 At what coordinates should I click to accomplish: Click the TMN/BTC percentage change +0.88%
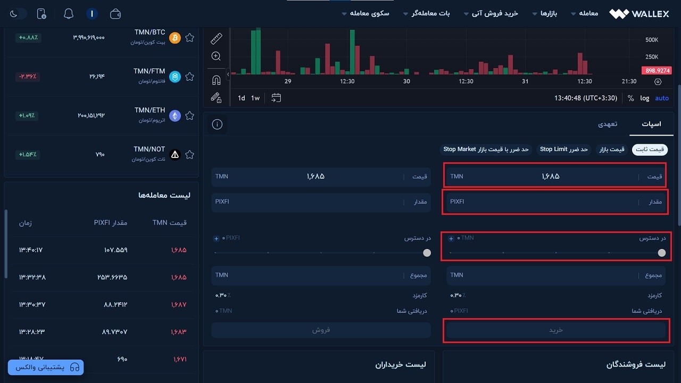click(x=28, y=38)
